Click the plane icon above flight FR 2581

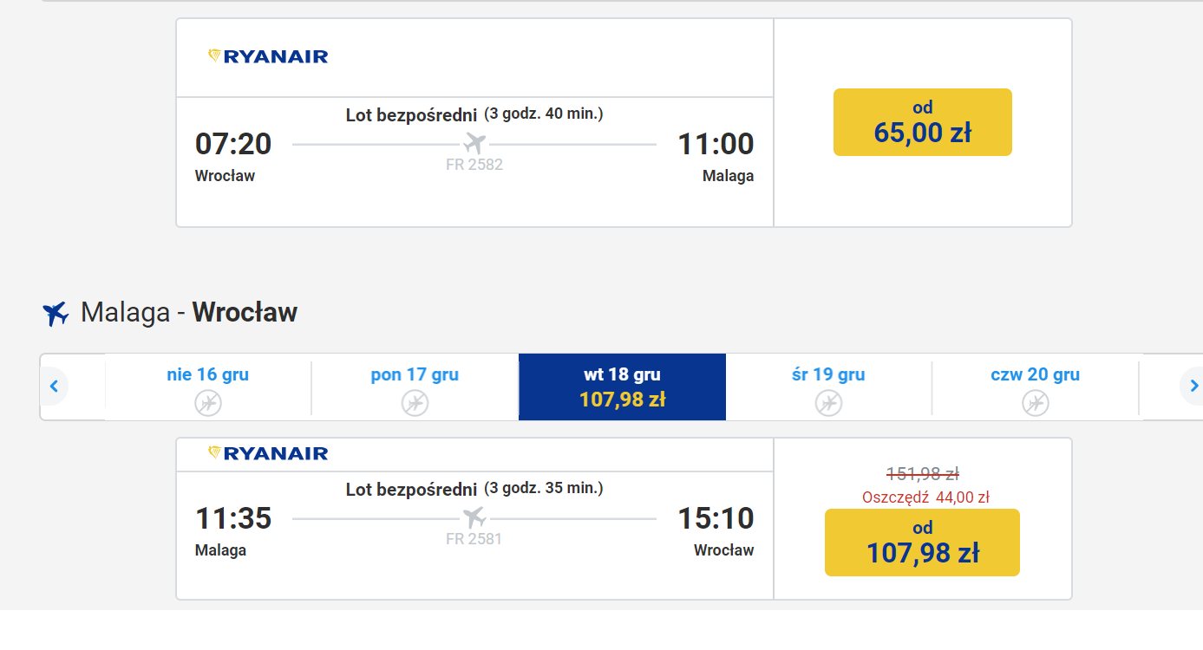click(474, 518)
